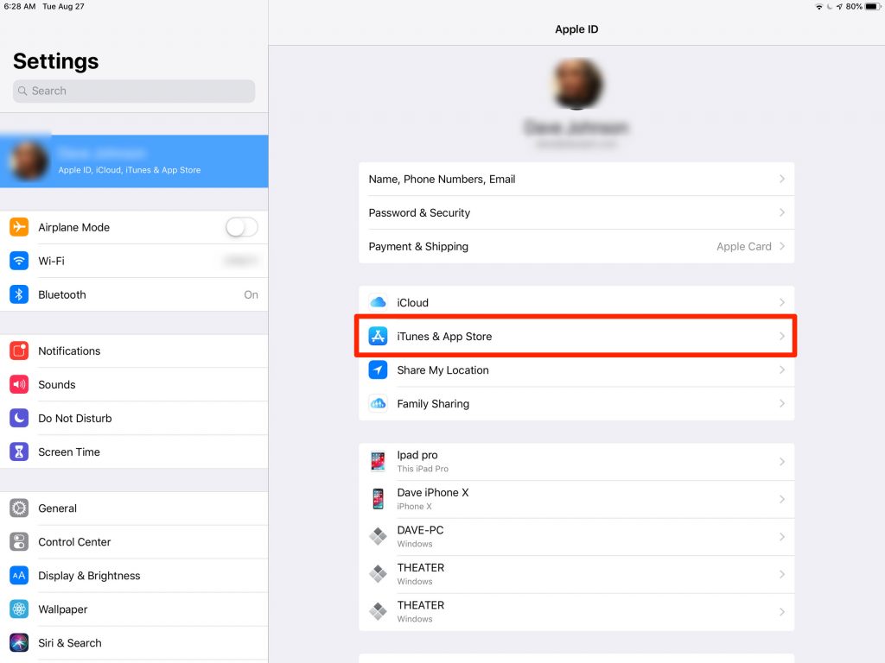Screen dimensions: 885x663
Task: Tap the Siri & Search icon
Action: 19,643
